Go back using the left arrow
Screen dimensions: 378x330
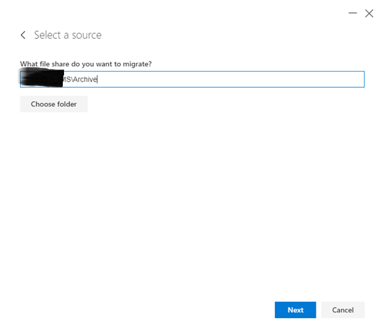pyautogui.click(x=23, y=35)
